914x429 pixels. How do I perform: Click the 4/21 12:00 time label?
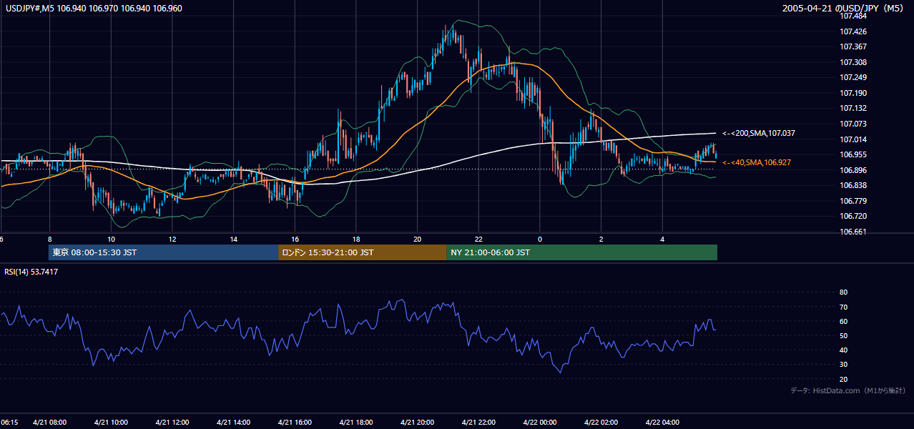pyautogui.click(x=172, y=423)
